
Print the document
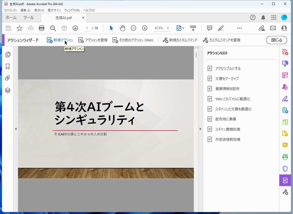[42, 28]
